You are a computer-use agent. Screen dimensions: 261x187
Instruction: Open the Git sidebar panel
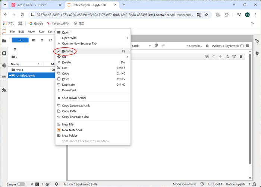click(x=4, y=66)
